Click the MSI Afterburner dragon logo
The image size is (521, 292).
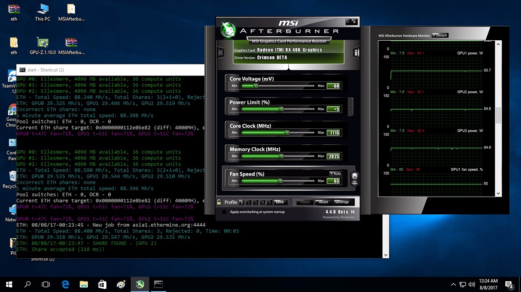(x=227, y=30)
